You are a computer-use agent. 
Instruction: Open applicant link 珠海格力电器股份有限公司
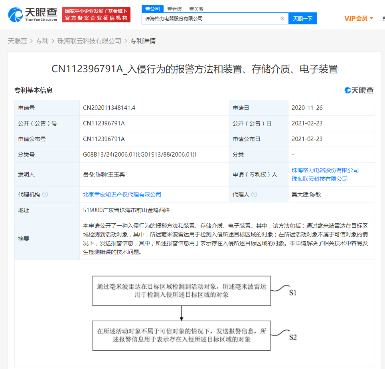pos(325,170)
